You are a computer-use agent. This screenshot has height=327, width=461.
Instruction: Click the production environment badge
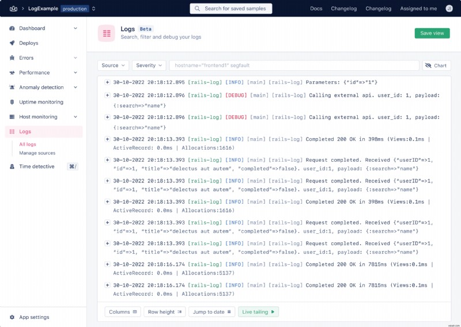pyautogui.click(x=75, y=9)
